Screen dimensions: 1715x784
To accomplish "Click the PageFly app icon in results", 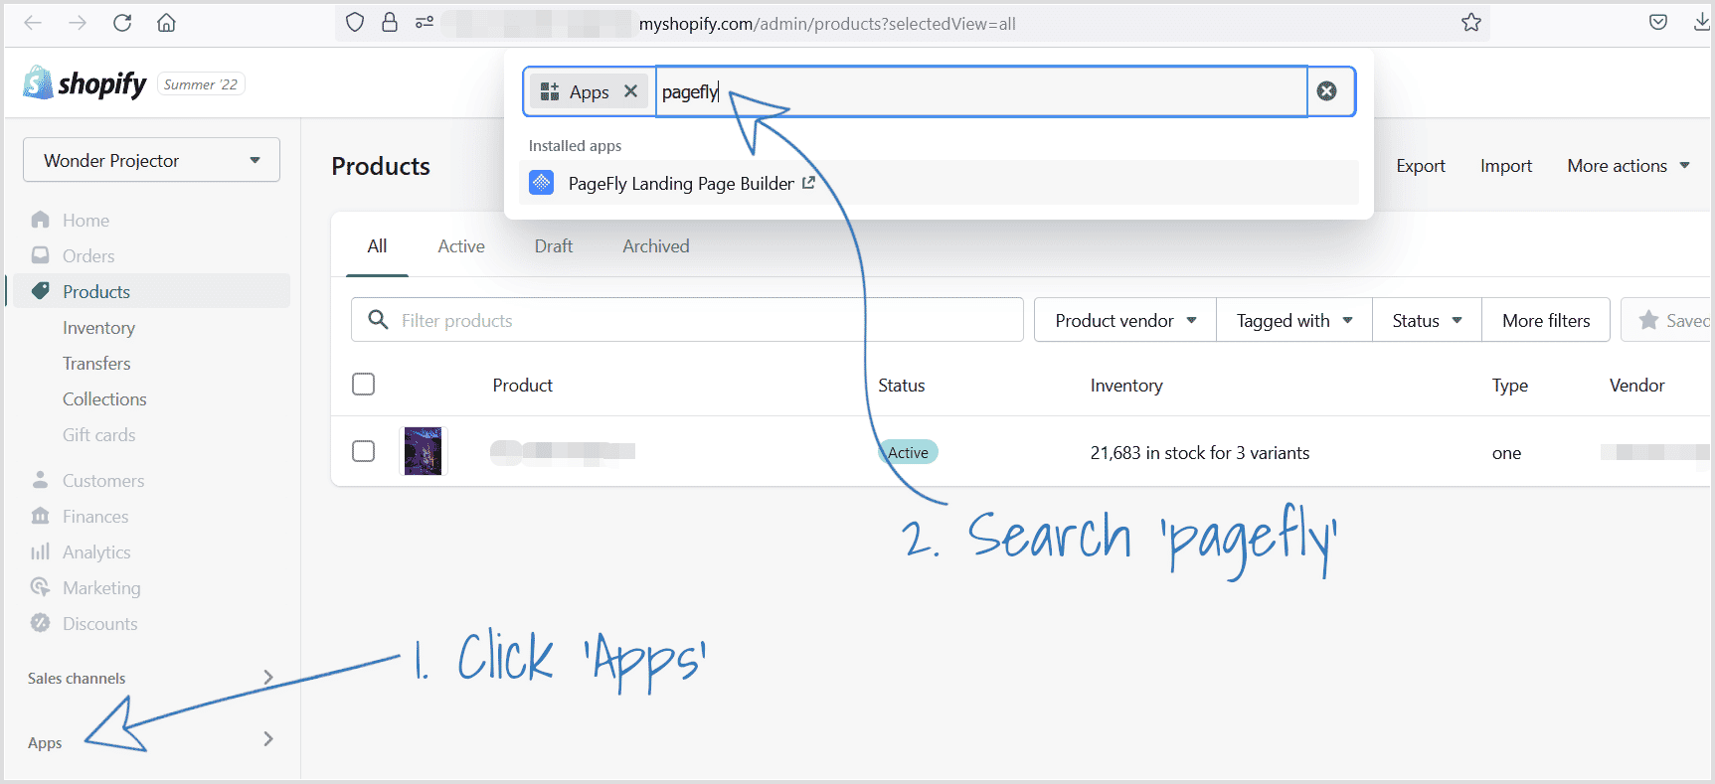I will (x=542, y=183).
